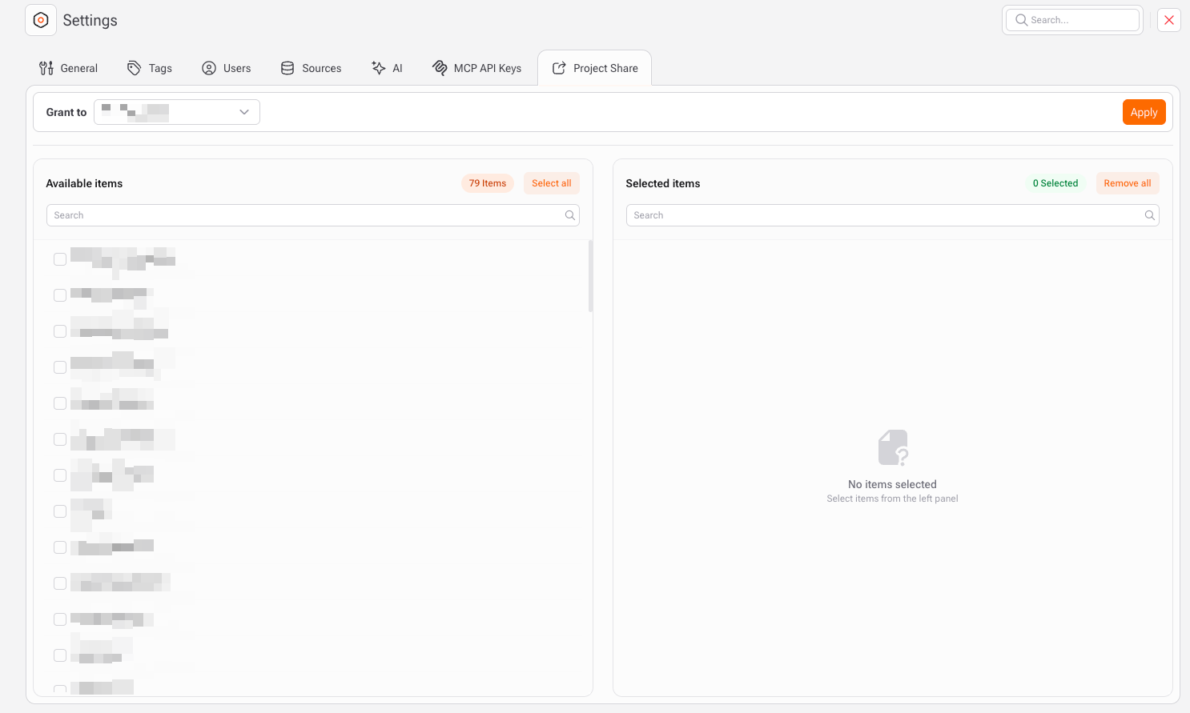Switch to the General tab
This screenshot has height=713, width=1190.
point(69,68)
